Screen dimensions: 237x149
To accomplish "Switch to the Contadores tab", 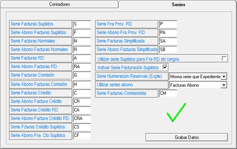I will click(x=59, y=4).
